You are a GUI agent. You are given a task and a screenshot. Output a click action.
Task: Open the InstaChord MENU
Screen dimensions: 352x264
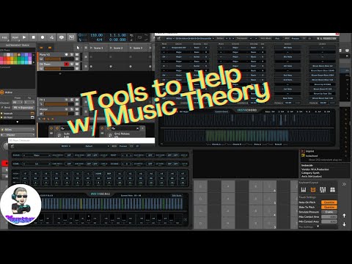[x=169, y=39]
